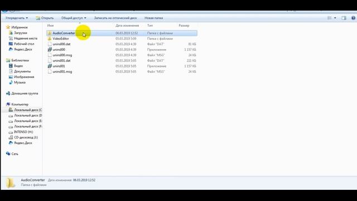Expand the Общий доступ dropdown
The width and height of the screenshot is (357, 201).
[74, 18]
